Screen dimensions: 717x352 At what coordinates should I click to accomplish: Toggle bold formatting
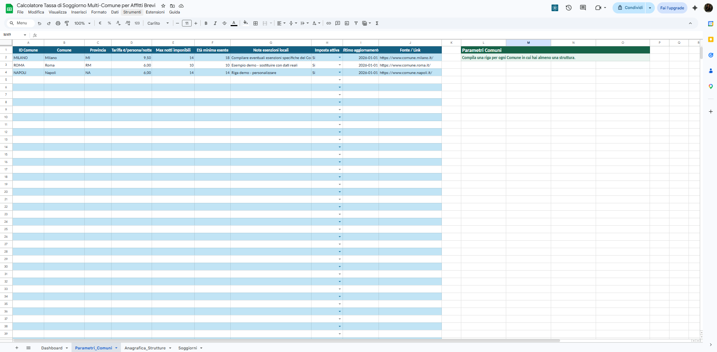point(206,23)
